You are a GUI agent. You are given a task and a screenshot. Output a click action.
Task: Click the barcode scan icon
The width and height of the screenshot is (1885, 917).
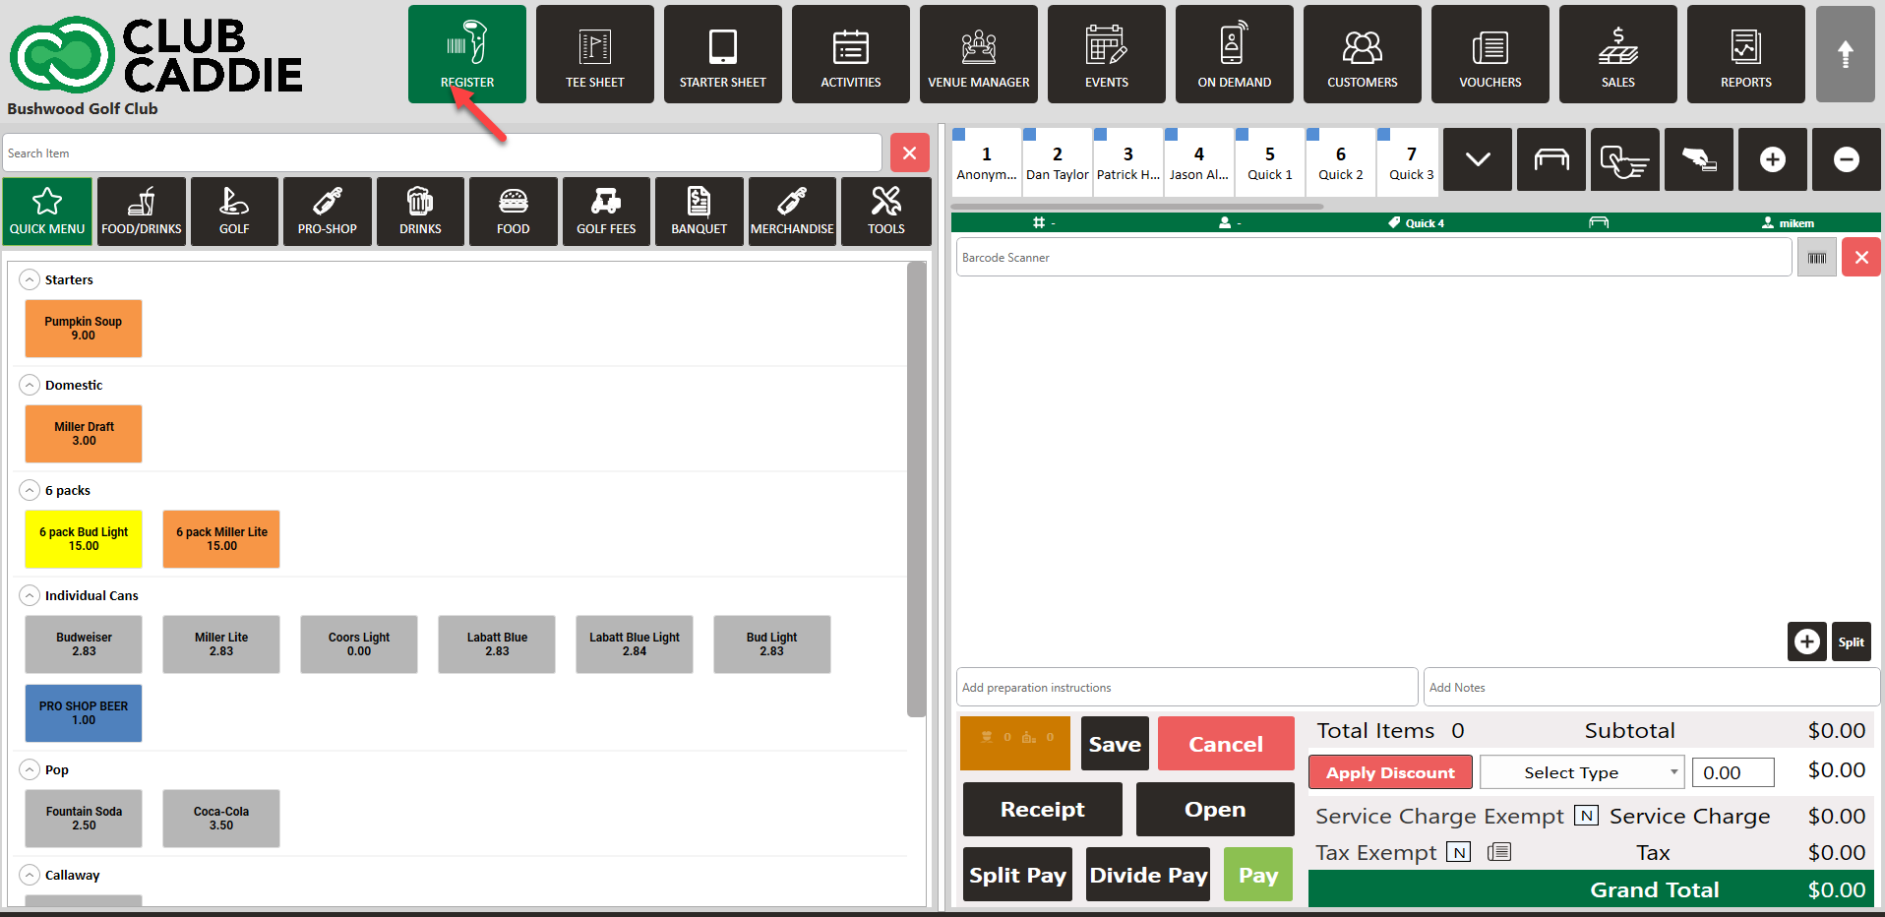tap(1816, 258)
